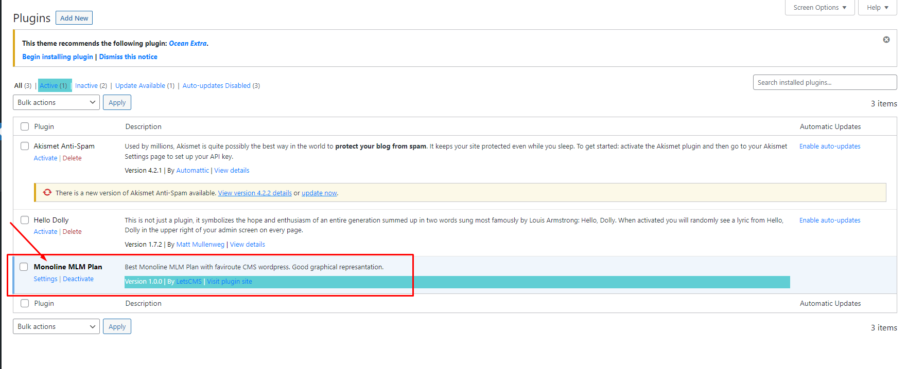The image size is (907, 369).
Task: Click update now for Akismet
Action: pos(319,193)
